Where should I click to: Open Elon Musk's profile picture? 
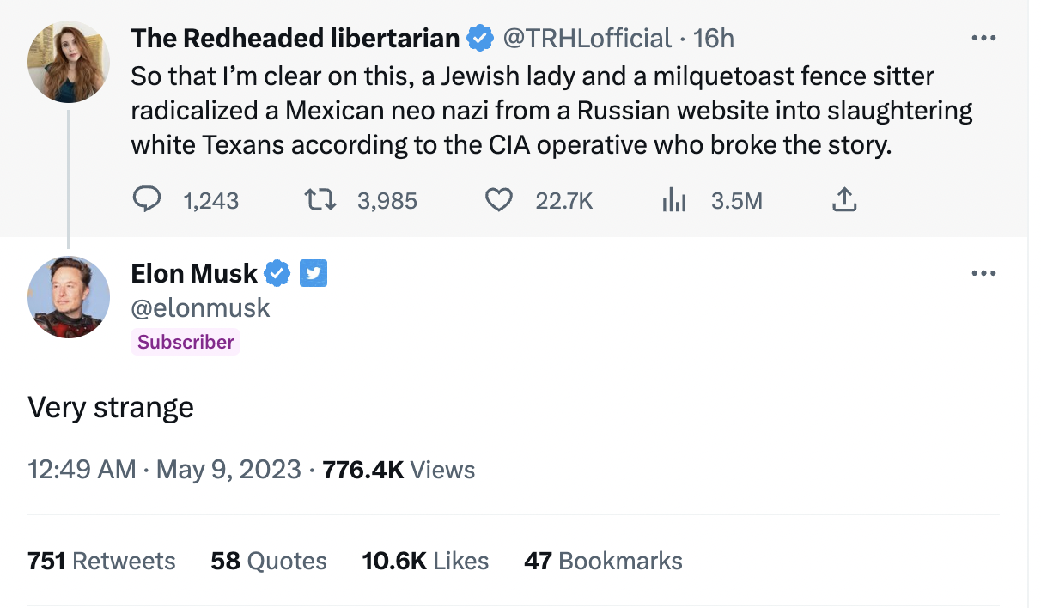pos(68,296)
